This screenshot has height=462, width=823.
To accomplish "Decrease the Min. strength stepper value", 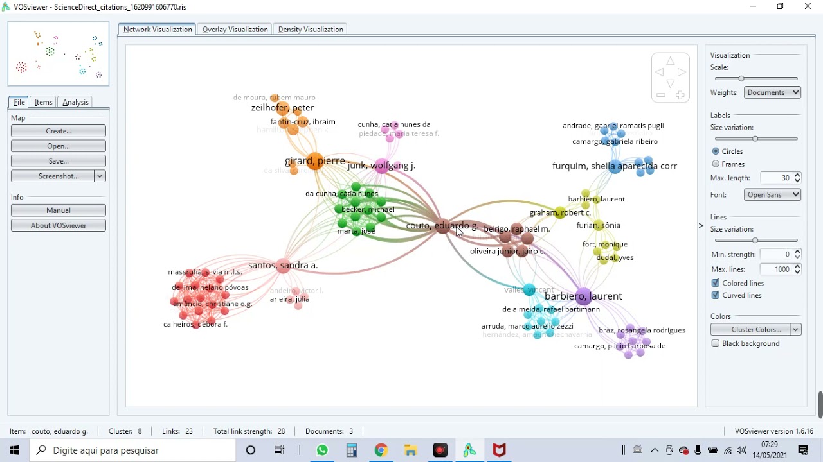I will [797, 257].
